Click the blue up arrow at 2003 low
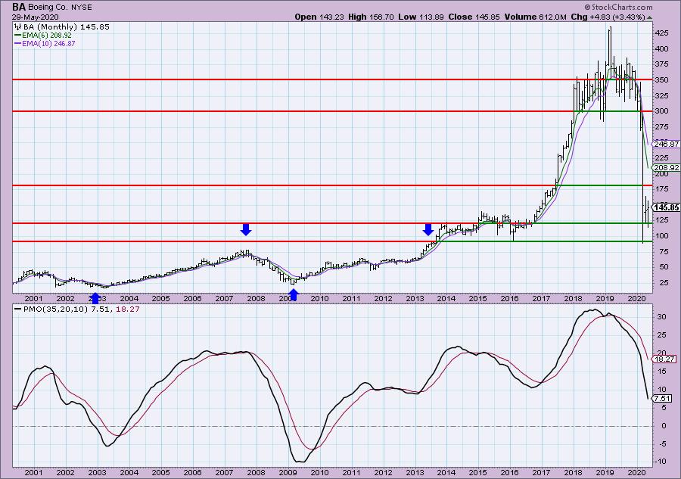The width and height of the screenshot is (681, 479). click(x=95, y=297)
